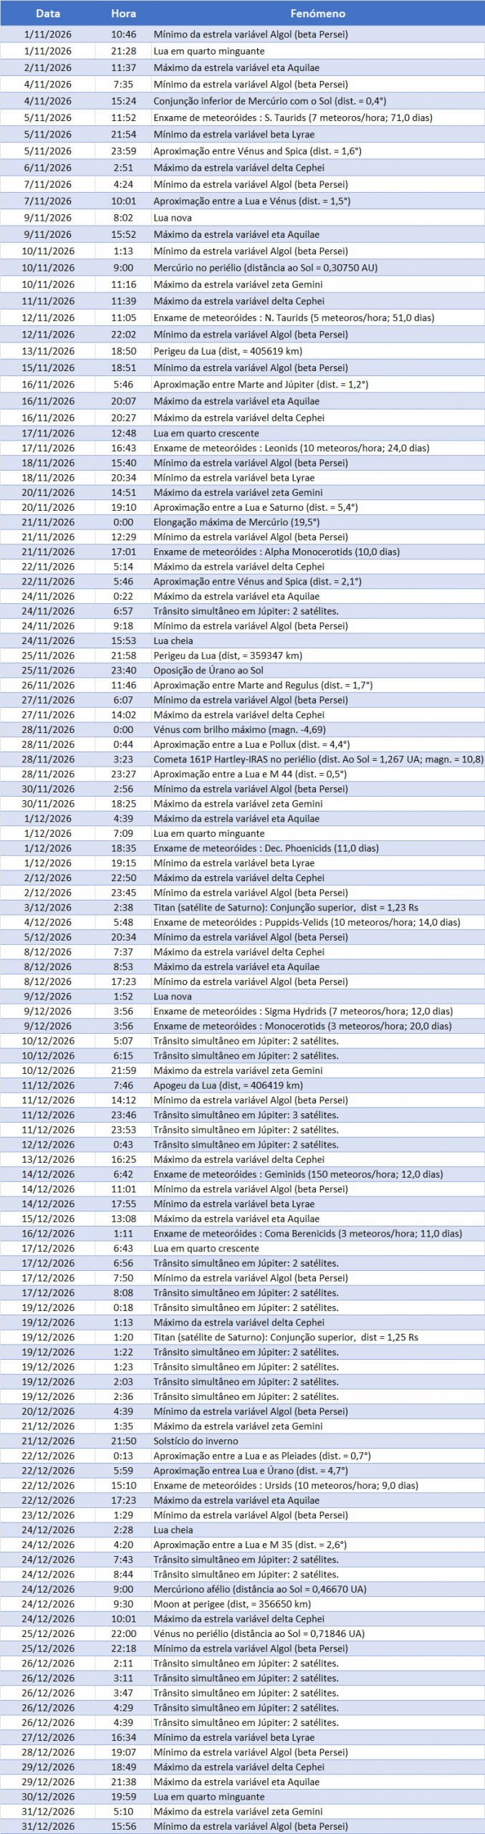The width and height of the screenshot is (485, 1834).
Task: Select the Elongação máxima de Mercúrio cell
Action: pos(236,522)
